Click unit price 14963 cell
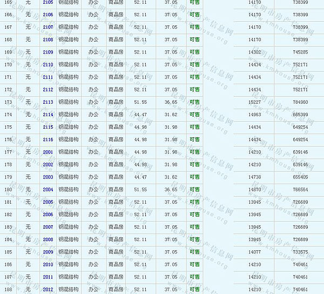The image size is (324, 294). pos(254,115)
